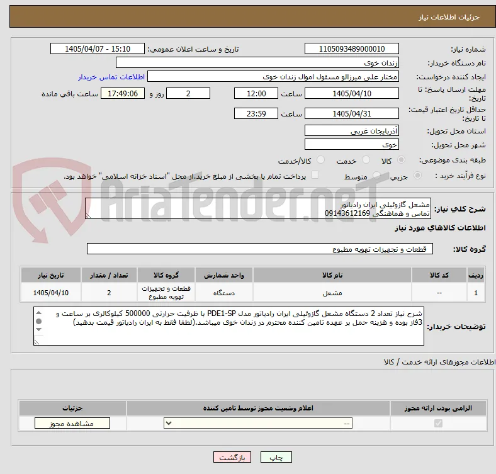Toggle Islamic treasury bonds payment checkbox

point(315,174)
